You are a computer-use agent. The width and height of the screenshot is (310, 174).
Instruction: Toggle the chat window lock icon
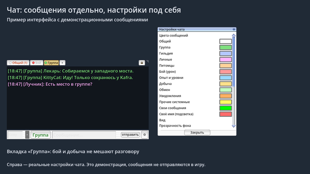coord(142,63)
